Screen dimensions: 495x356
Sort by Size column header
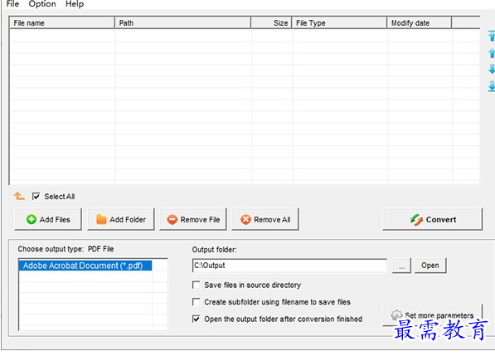pyautogui.click(x=271, y=22)
